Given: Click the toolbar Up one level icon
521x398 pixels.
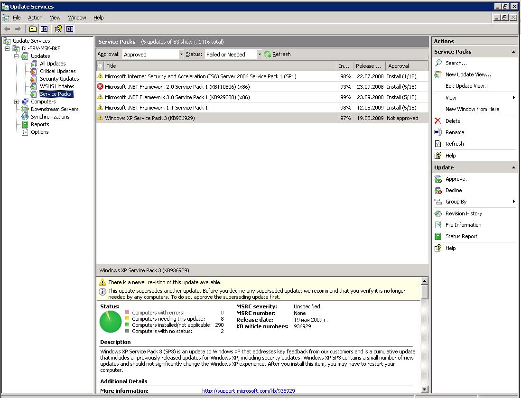Looking at the screenshot, I should tap(33, 29).
